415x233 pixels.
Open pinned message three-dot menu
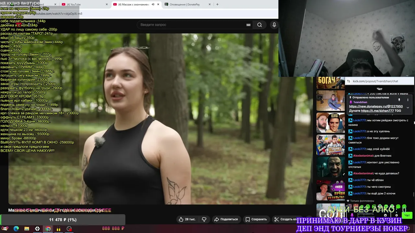(x=408, y=100)
